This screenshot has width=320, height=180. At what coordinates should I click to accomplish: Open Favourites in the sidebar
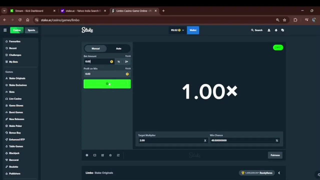point(15,41)
